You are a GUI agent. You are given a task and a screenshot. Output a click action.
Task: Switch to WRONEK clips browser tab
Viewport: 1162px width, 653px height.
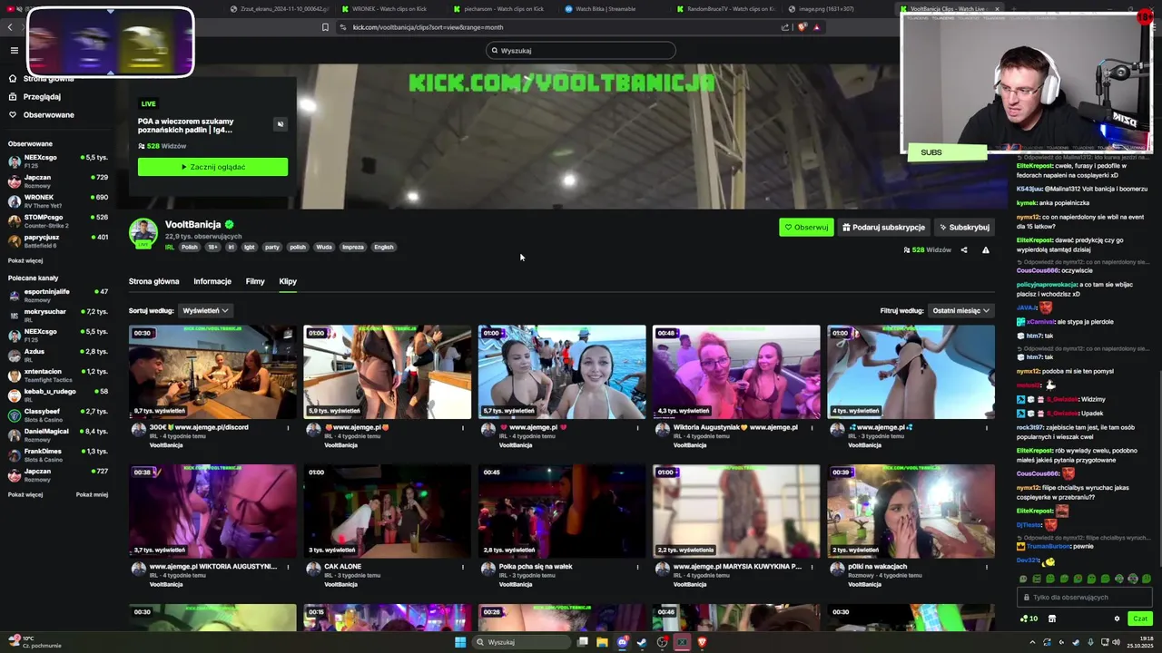point(390,9)
